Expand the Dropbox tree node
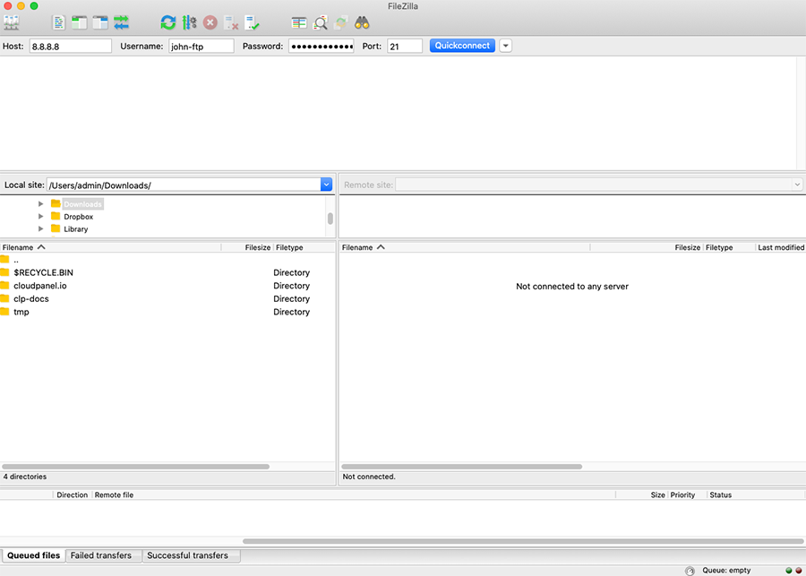 40,217
